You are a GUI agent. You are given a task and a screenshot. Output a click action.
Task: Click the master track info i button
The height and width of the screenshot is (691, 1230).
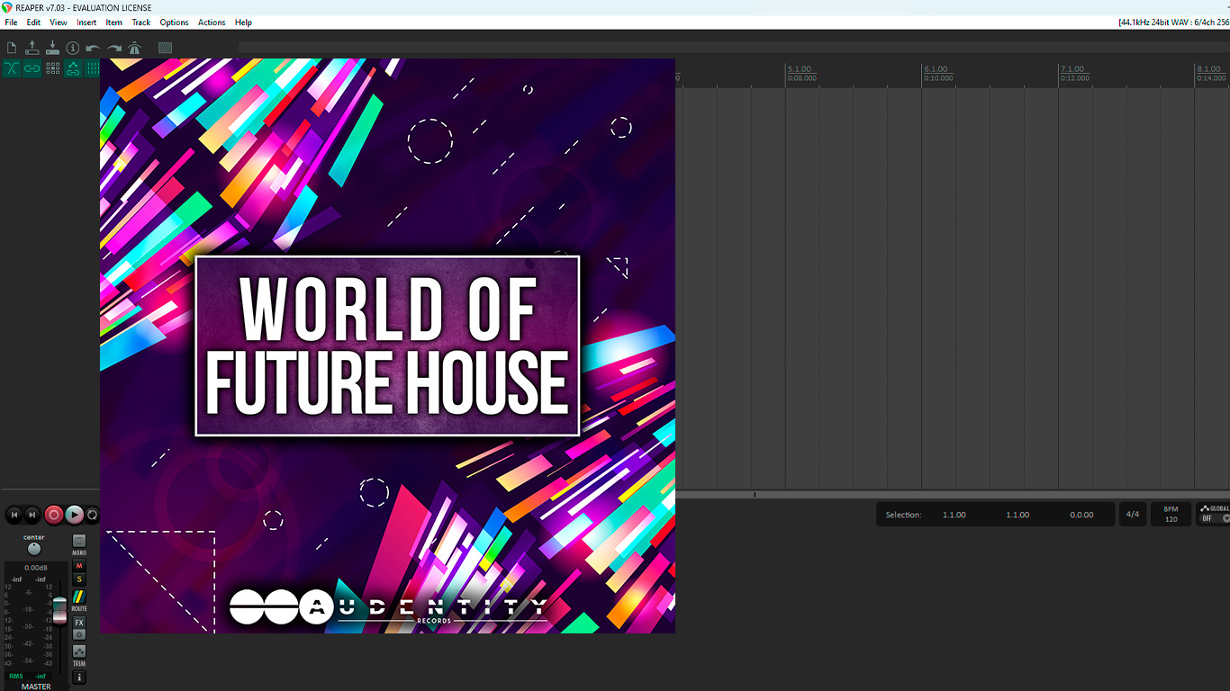79,677
